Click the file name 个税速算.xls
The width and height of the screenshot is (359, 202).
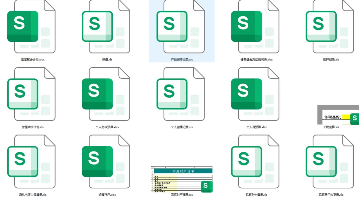click(x=331, y=127)
